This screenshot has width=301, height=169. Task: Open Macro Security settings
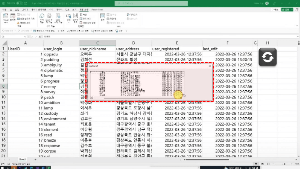[x=24, y=22]
